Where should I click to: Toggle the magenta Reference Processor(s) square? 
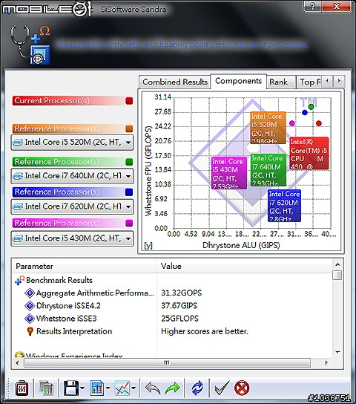coord(129,223)
